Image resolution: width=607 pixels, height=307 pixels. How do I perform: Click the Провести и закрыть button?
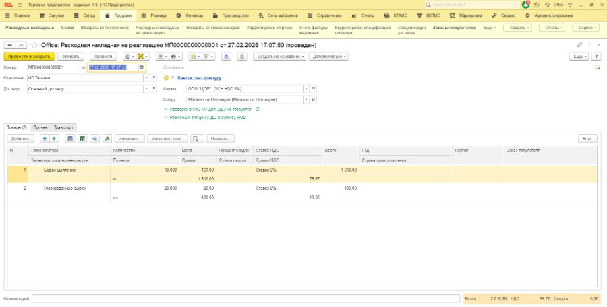(29, 57)
